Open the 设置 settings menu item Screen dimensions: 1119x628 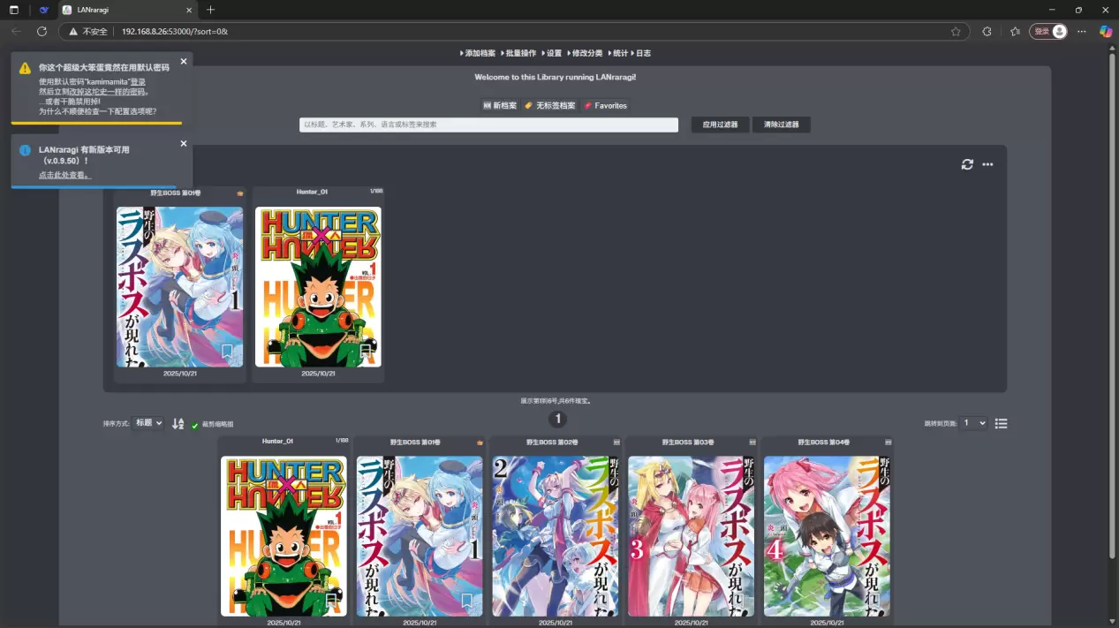pos(552,53)
